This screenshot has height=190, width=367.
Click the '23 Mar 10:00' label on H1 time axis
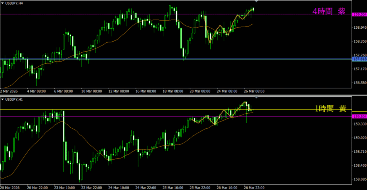(65, 187)
